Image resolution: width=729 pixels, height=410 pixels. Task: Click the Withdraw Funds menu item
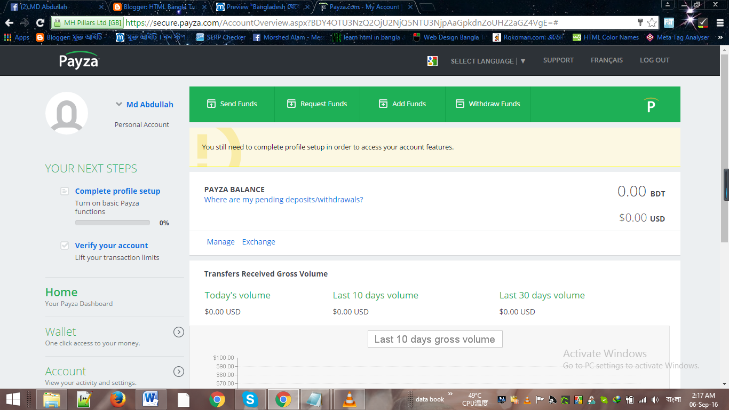pos(488,104)
